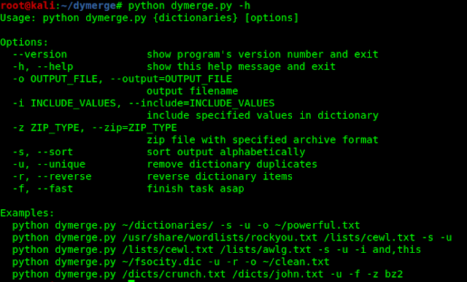Click 'zip file with specified archive format'

point(263,140)
